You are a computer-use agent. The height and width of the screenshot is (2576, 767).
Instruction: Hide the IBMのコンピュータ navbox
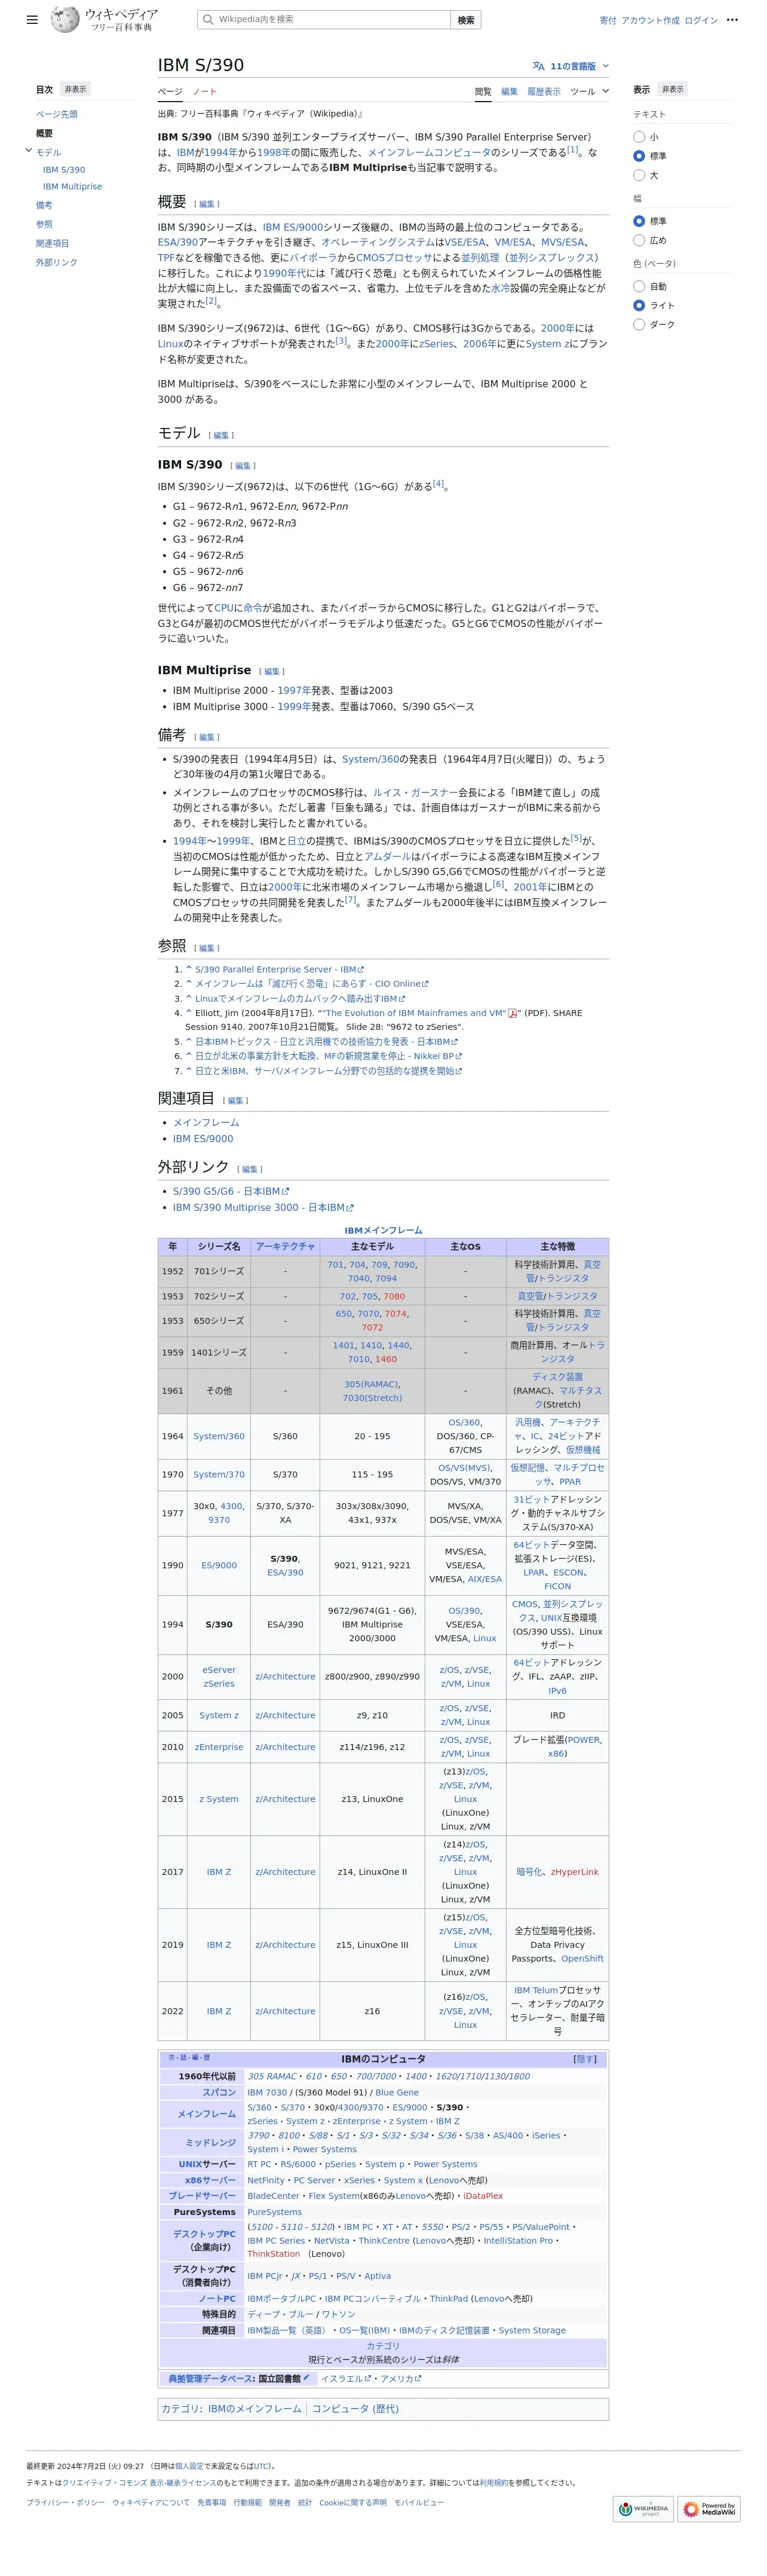coord(585,2059)
